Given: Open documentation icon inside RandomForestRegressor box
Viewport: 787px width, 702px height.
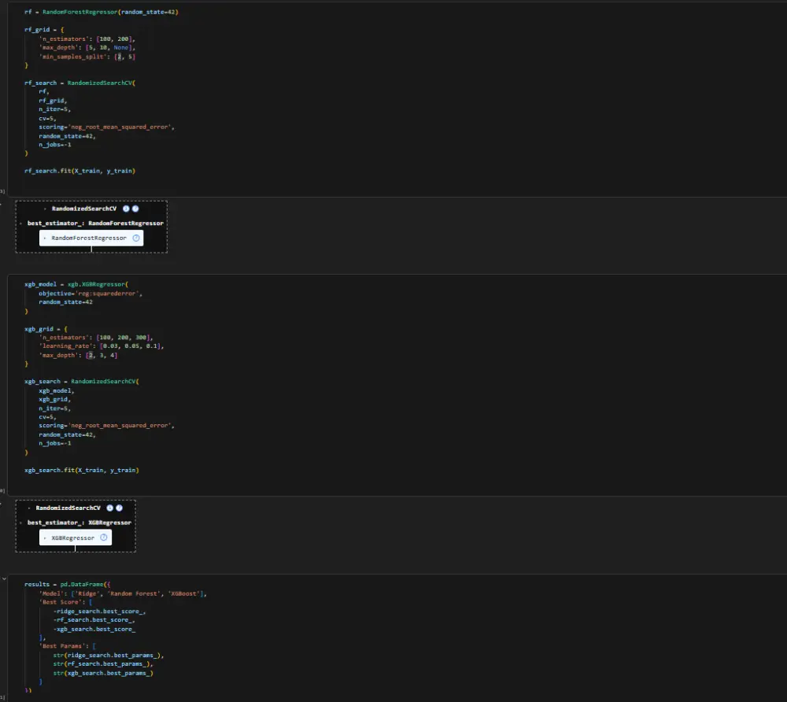Looking at the screenshot, I should tap(136, 238).
